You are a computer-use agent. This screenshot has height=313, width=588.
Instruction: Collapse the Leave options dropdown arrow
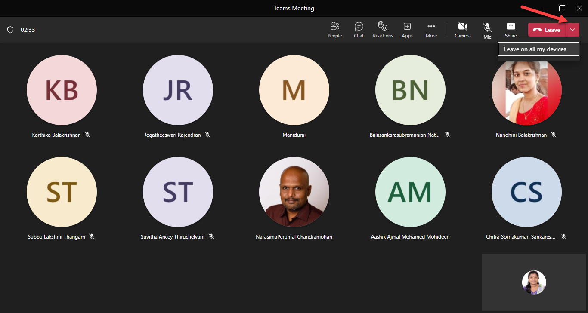(573, 30)
